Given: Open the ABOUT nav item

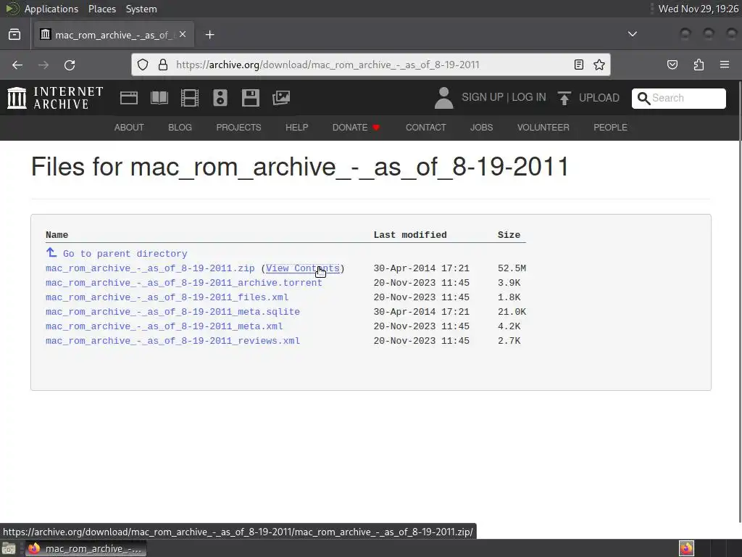Looking at the screenshot, I should [x=129, y=128].
